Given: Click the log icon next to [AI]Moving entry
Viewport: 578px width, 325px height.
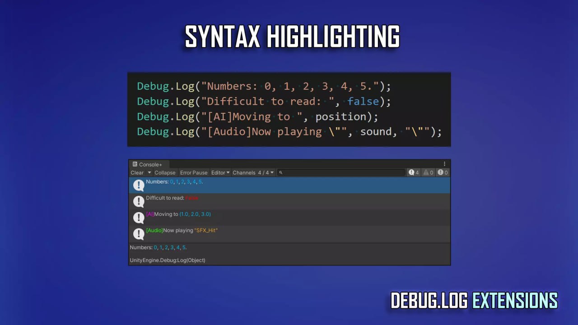Looking at the screenshot, I should coord(139,218).
